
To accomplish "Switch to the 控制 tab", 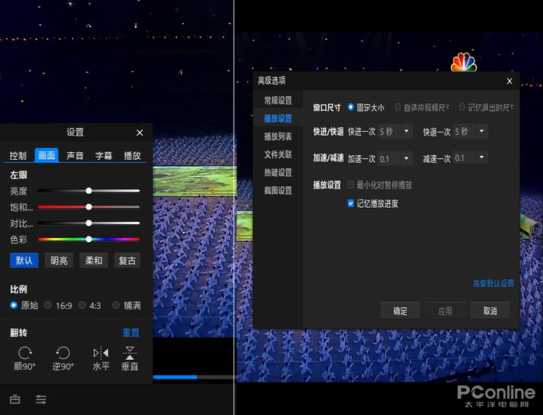I will tap(18, 156).
